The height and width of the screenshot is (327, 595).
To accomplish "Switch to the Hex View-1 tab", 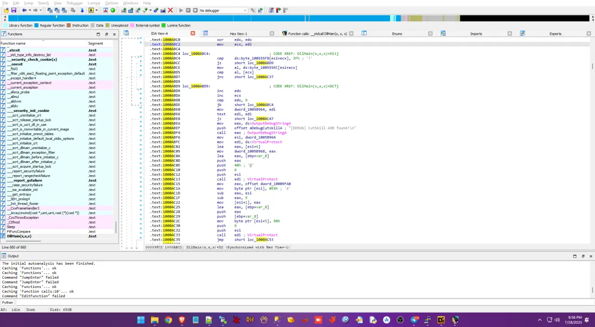I will click(238, 33).
